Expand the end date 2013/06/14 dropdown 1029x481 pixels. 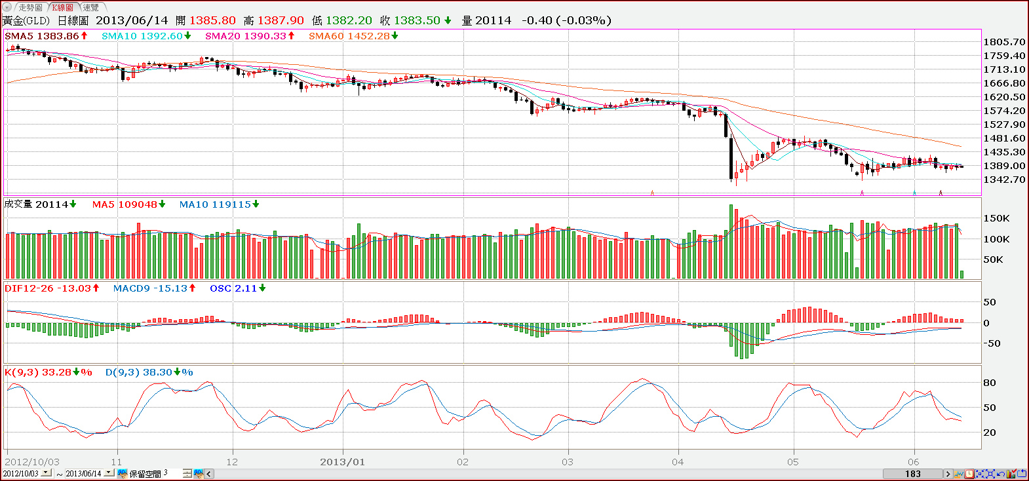coord(109,473)
